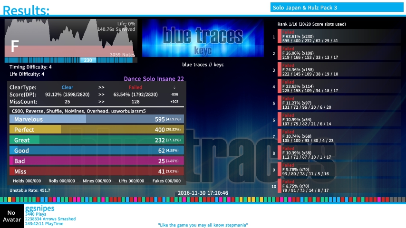
Task: Open the ggsnipes player profile name
Action: click(40, 209)
